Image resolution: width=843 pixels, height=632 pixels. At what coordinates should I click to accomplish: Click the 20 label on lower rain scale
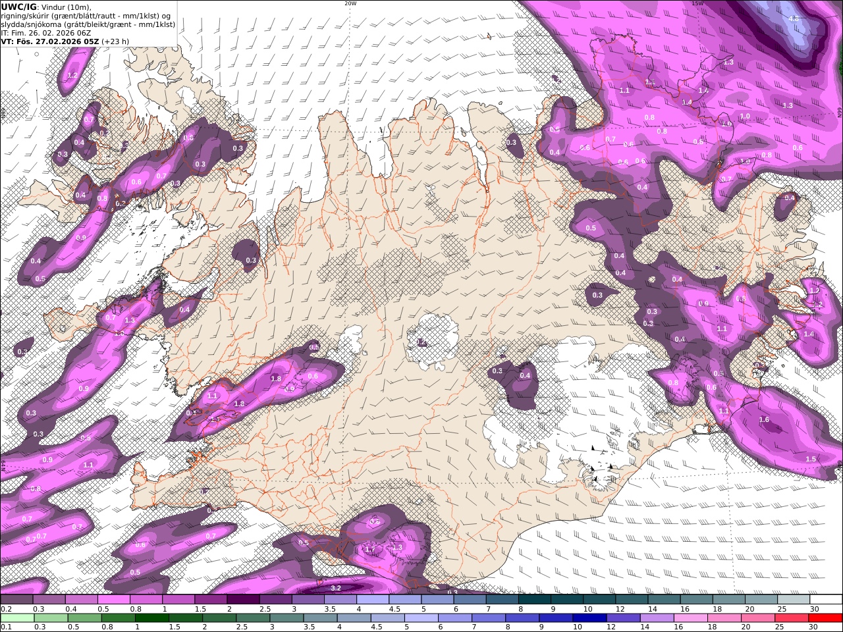coord(746,627)
